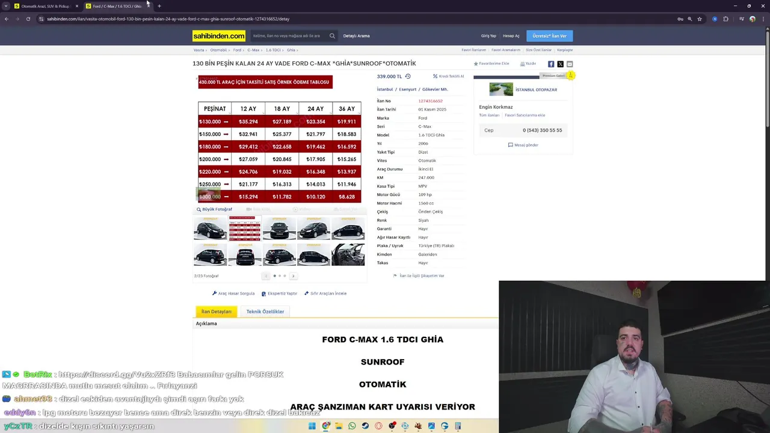Open Chrome extensions puzzle icon

[725, 19]
